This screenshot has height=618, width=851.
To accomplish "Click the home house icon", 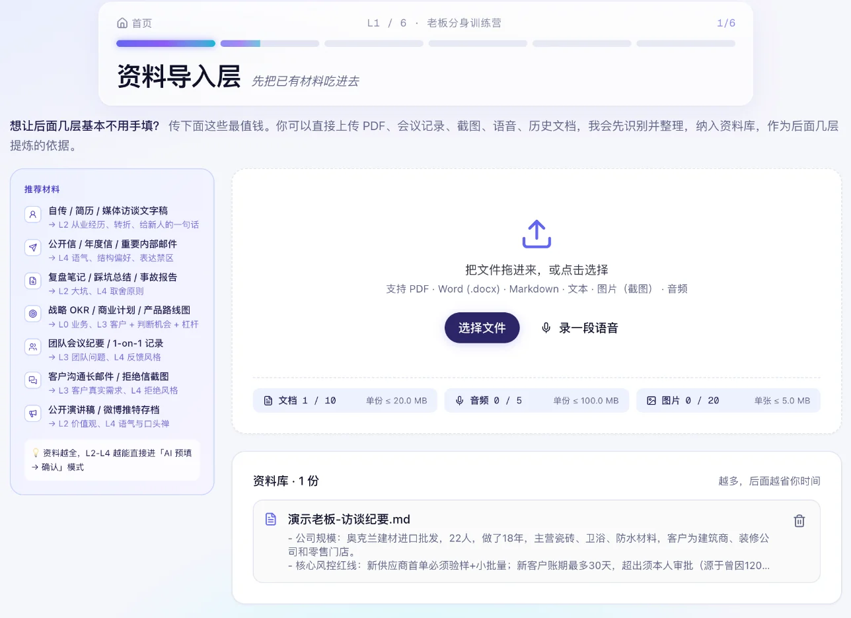I will pyautogui.click(x=122, y=23).
